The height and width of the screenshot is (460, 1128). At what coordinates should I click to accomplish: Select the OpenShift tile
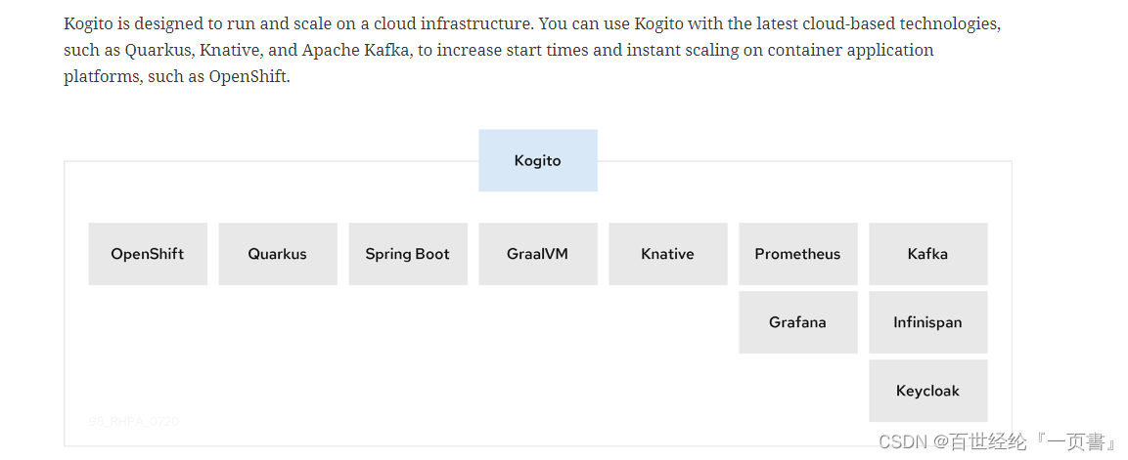(148, 254)
